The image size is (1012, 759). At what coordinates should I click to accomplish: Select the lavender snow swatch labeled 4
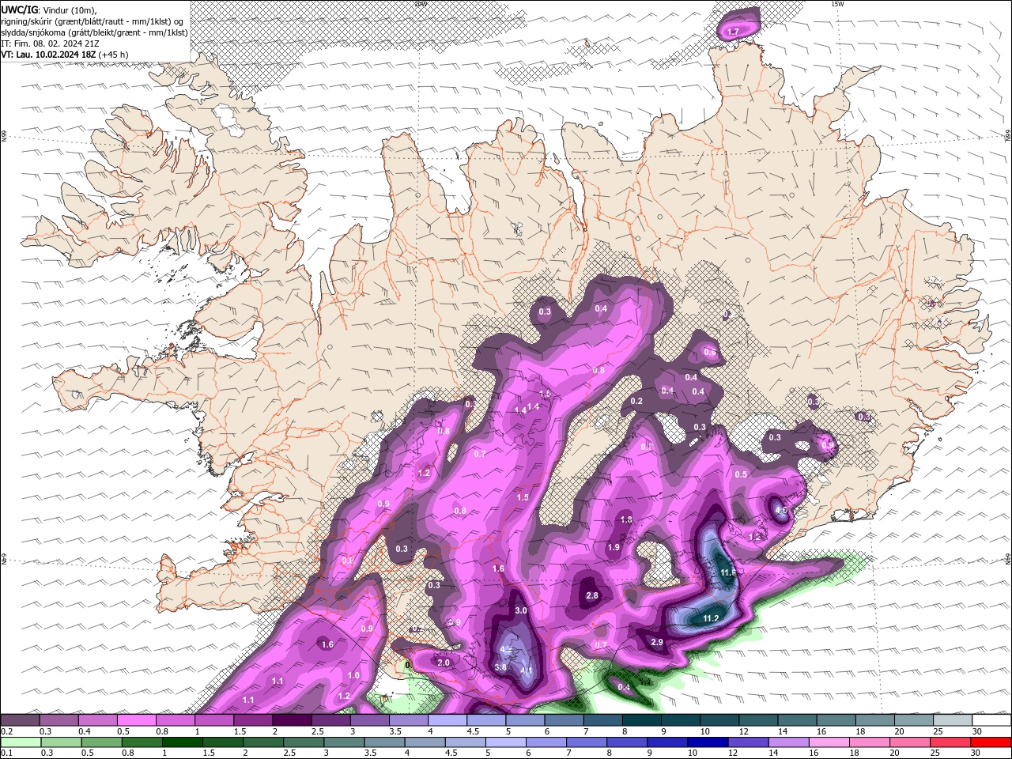pyautogui.click(x=447, y=720)
